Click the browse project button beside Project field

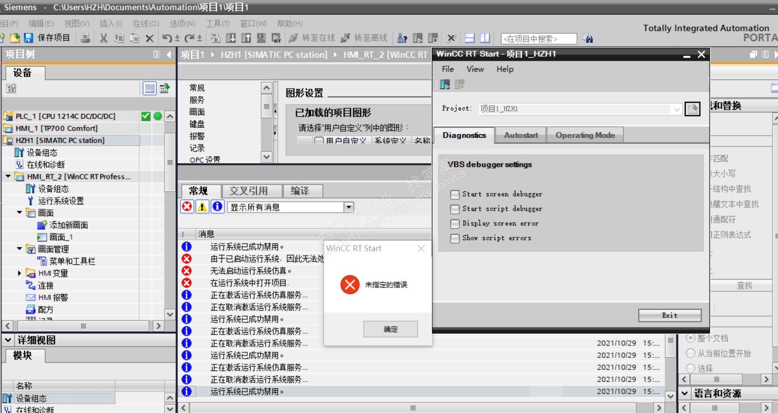coord(692,109)
